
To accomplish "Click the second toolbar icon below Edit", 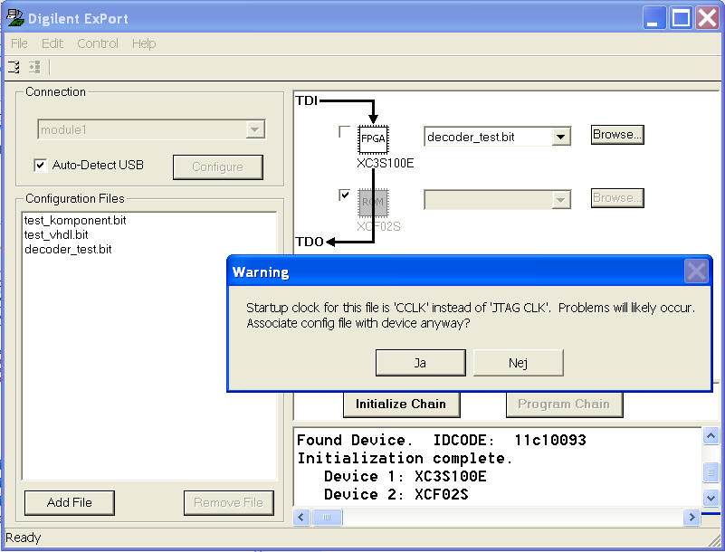I will tap(34, 68).
